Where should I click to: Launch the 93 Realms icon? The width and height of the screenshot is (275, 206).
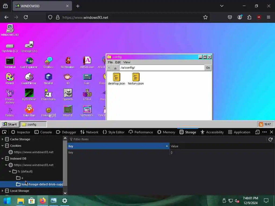[x=68, y=63]
